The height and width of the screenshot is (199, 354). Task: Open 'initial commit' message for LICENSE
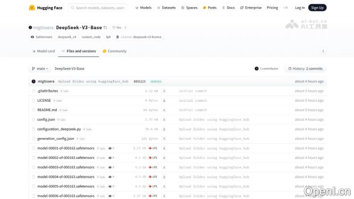(193, 100)
